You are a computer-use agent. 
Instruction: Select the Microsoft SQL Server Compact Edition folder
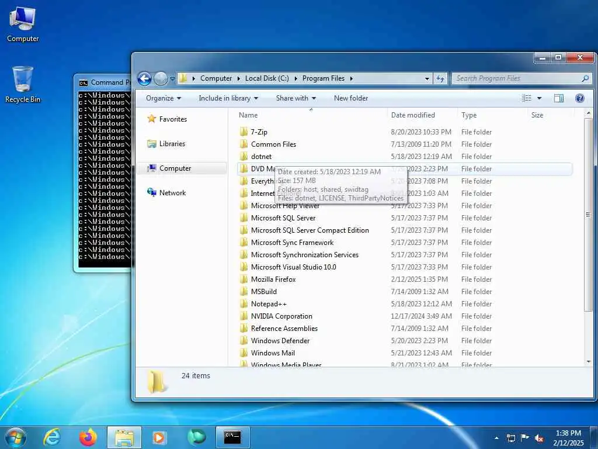[x=310, y=230]
